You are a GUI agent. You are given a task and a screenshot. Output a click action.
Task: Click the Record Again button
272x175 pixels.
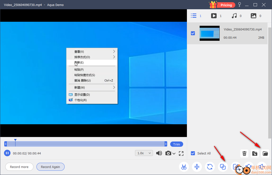coord(50,167)
